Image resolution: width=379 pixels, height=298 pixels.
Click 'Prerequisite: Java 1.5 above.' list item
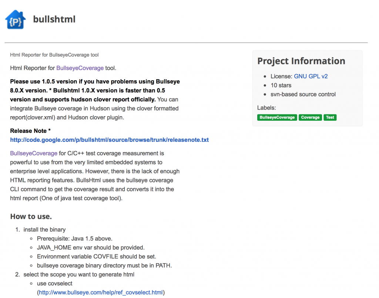tap(75, 239)
